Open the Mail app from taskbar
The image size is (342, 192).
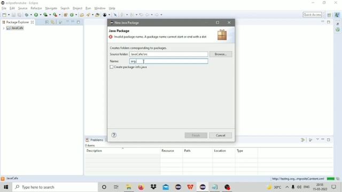(x=166, y=187)
